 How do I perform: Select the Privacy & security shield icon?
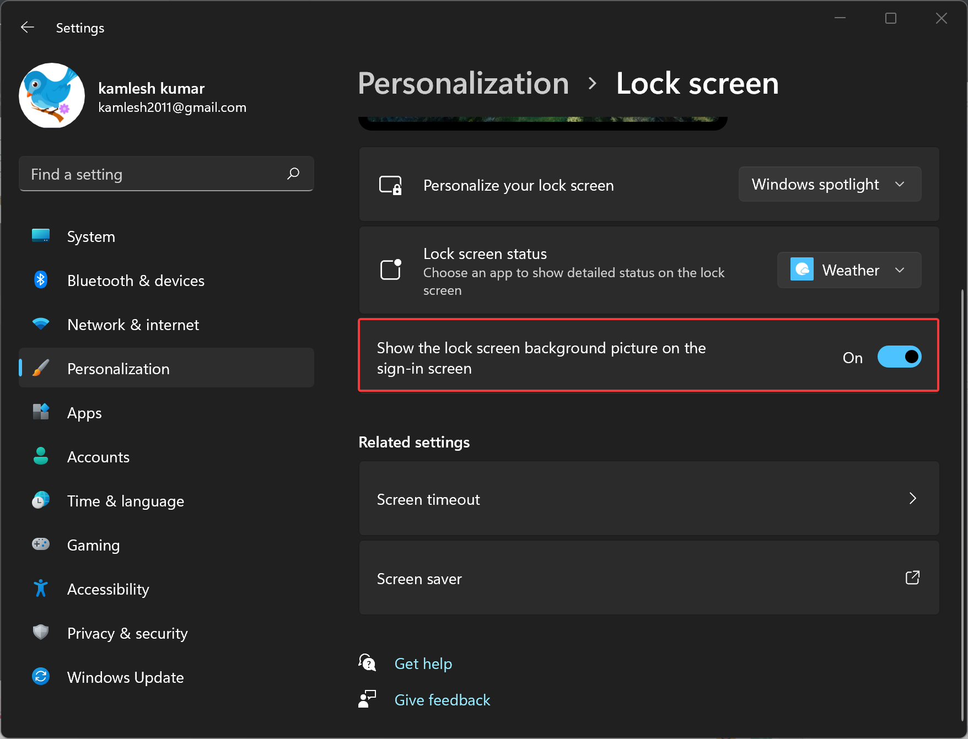coord(40,633)
